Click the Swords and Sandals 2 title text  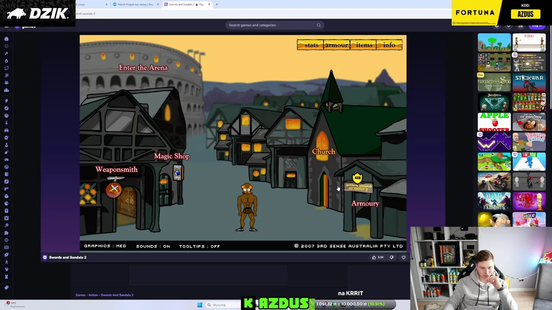click(68, 257)
